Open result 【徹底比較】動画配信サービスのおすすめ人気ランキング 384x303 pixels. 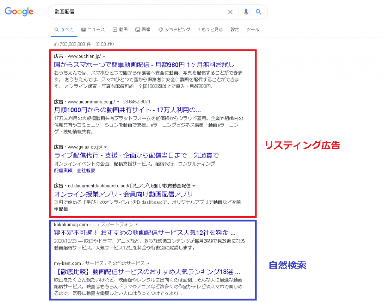pos(147,272)
